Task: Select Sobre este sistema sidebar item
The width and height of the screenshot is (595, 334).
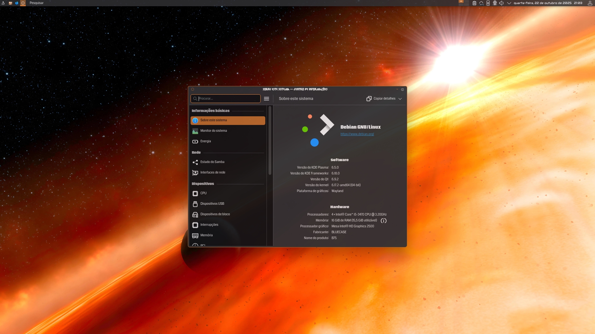Action: coord(228,120)
